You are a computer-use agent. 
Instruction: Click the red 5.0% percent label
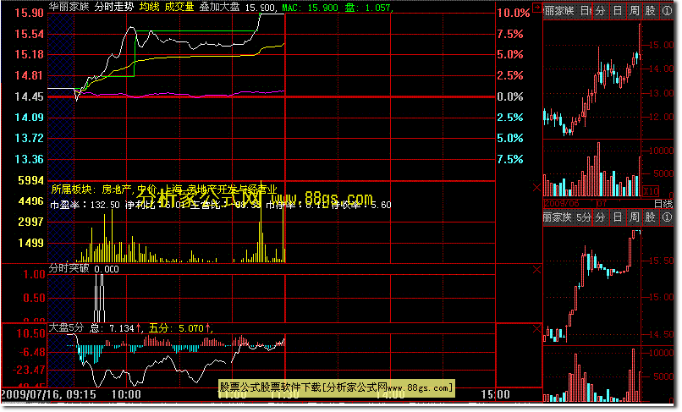tap(510, 54)
